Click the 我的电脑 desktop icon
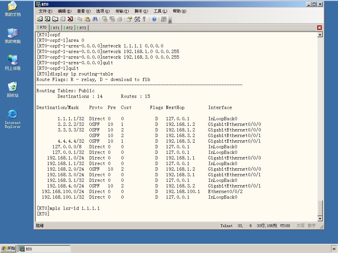This screenshot has width=338, height=253. click(x=13, y=36)
